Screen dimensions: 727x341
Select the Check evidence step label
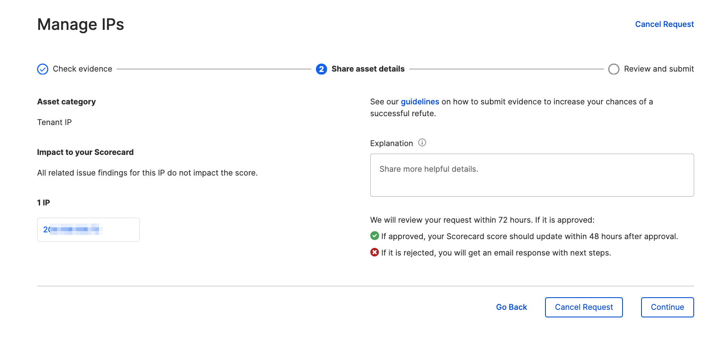83,69
